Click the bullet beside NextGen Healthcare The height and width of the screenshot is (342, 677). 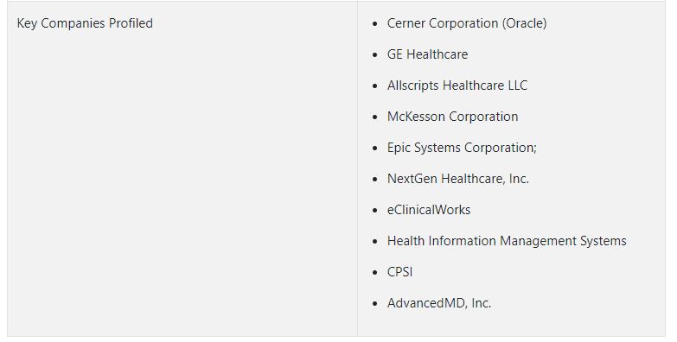pos(374,179)
